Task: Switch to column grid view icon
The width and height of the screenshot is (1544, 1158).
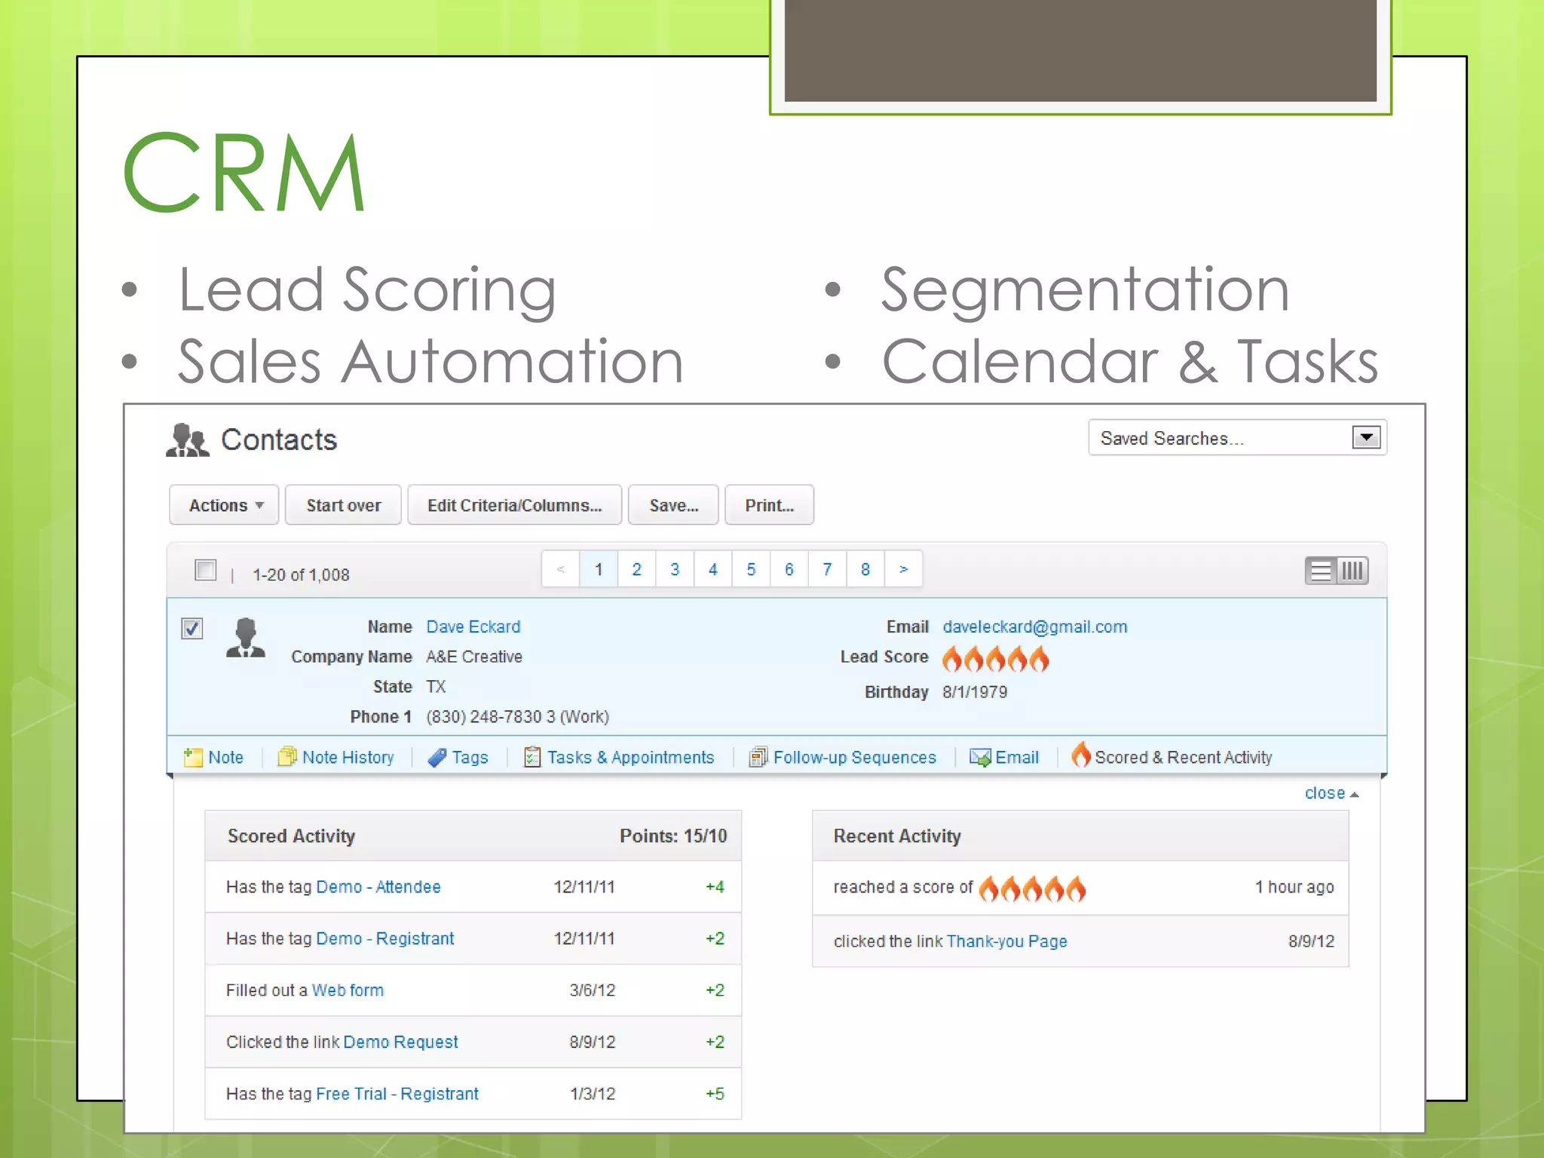Action: (x=1353, y=571)
